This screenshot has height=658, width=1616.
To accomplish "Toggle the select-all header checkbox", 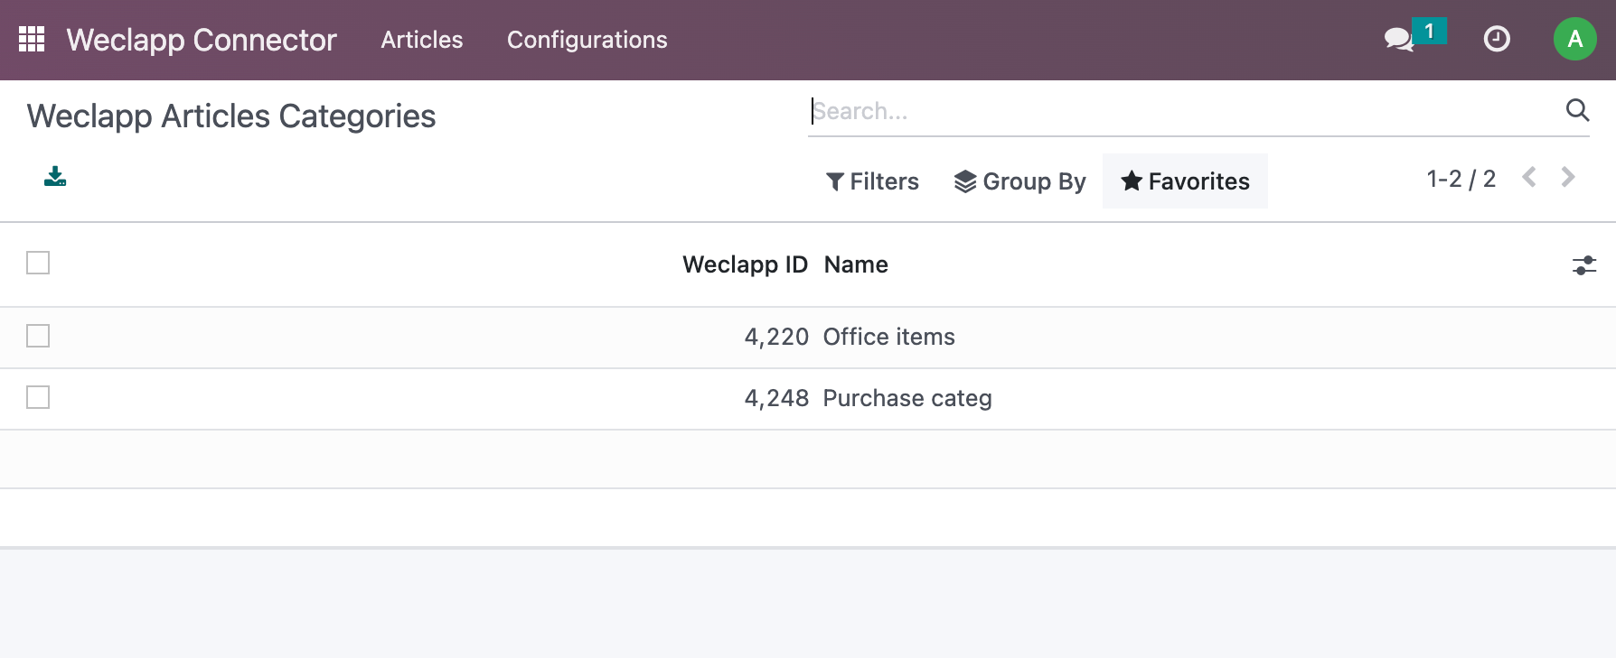I will 38,263.
